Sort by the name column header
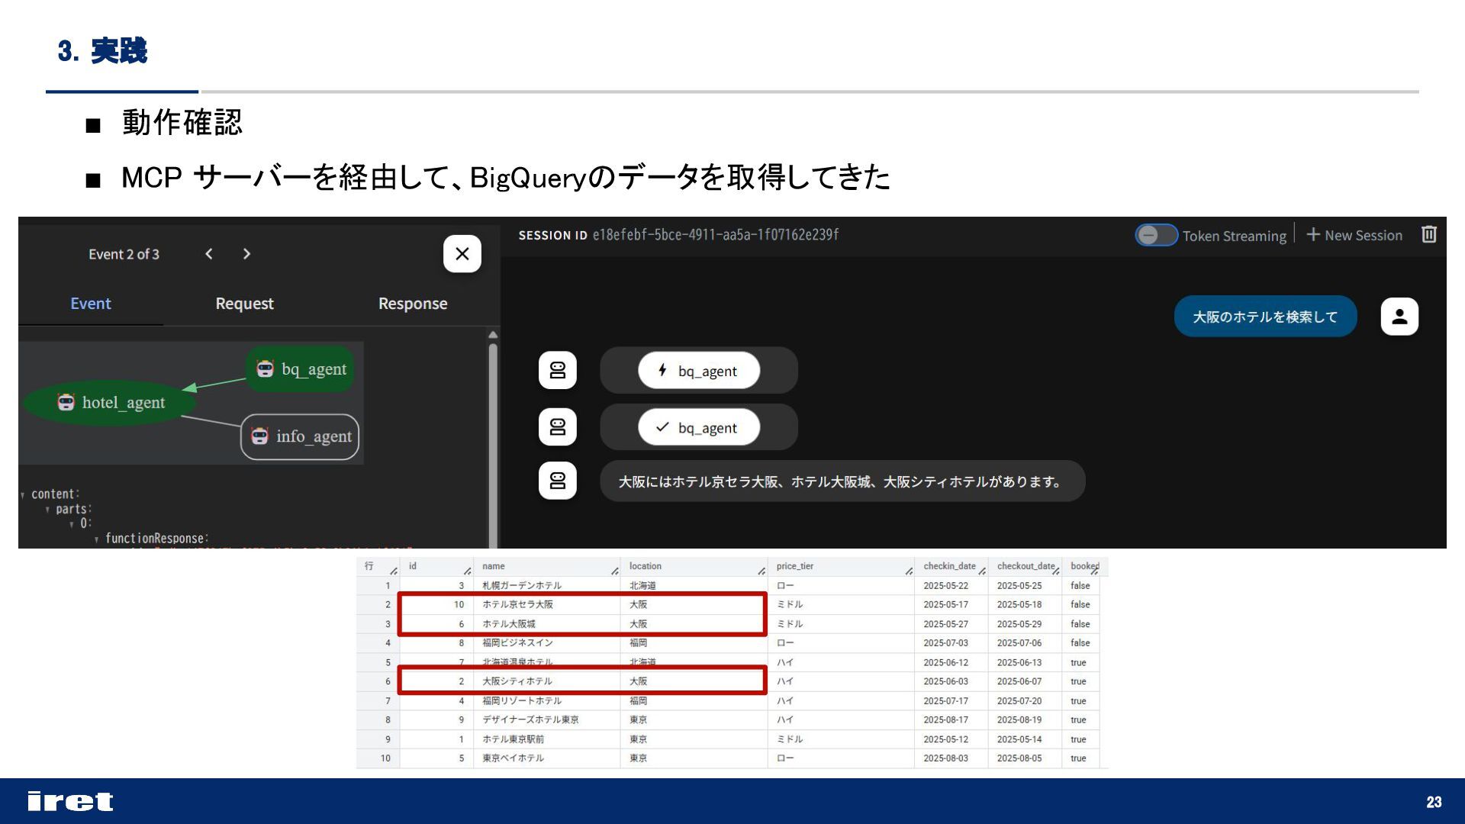The width and height of the screenshot is (1465, 824). pos(494,566)
